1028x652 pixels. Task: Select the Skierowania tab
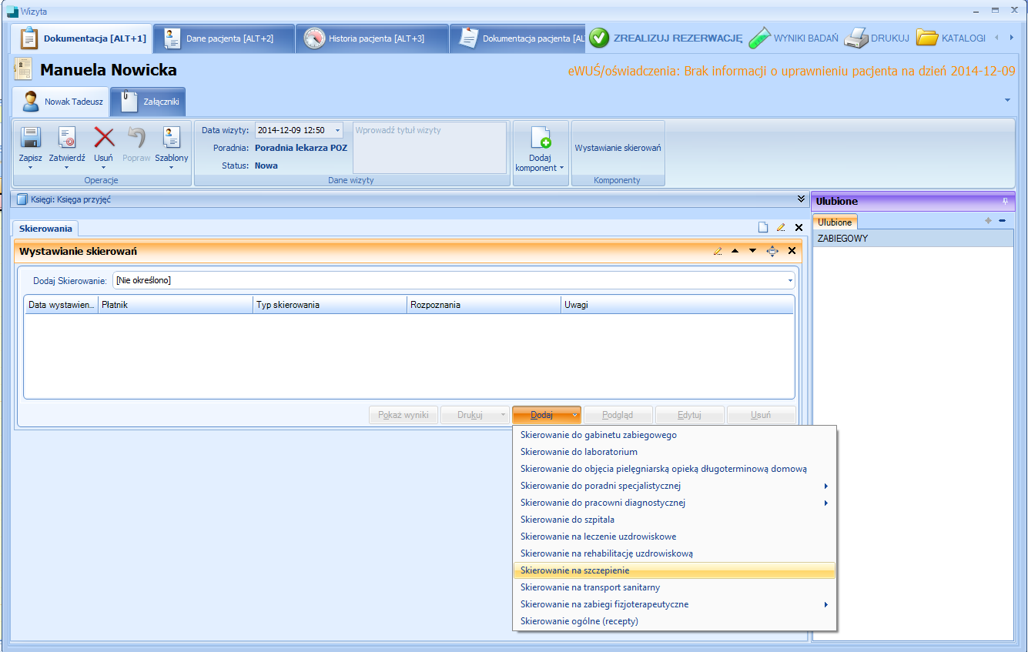click(x=46, y=228)
